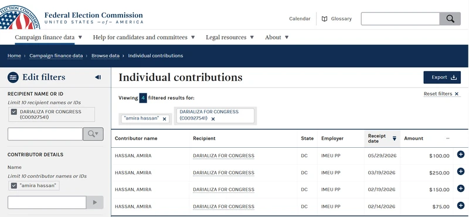
Task: Click the Export button
Action: [x=442, y=77]
